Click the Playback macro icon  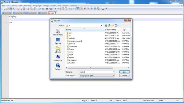[91, 9]
